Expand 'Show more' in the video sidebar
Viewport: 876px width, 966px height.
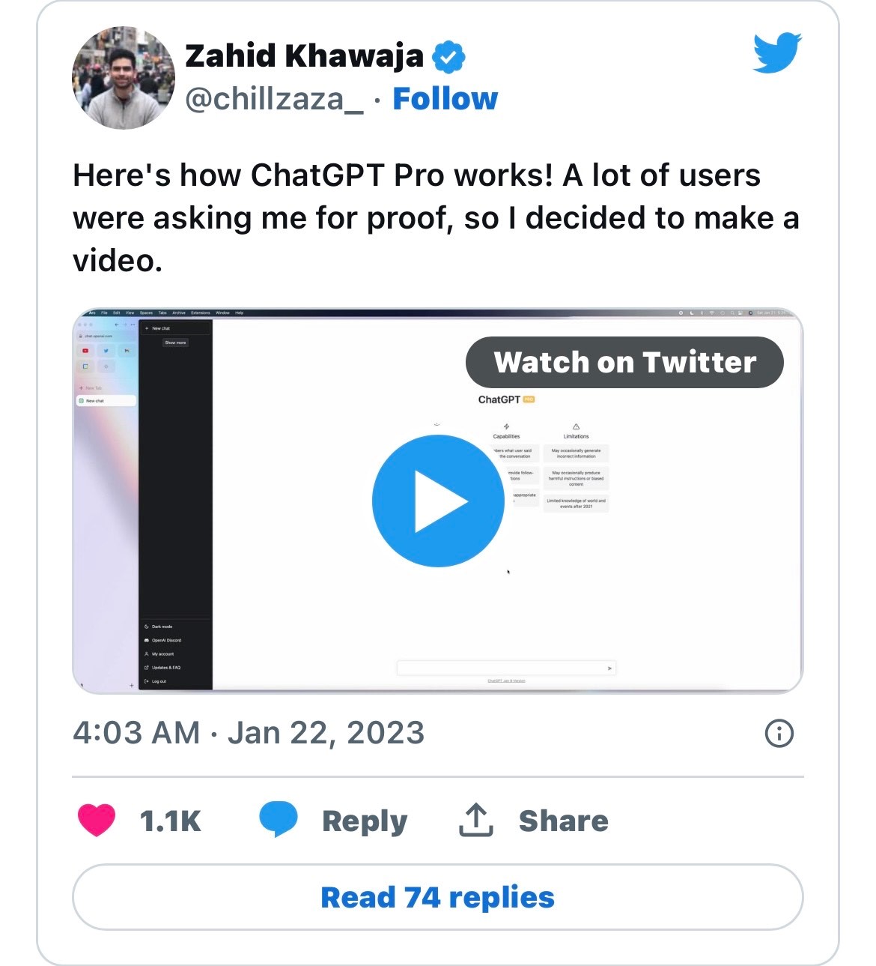[x=176, y=342]
